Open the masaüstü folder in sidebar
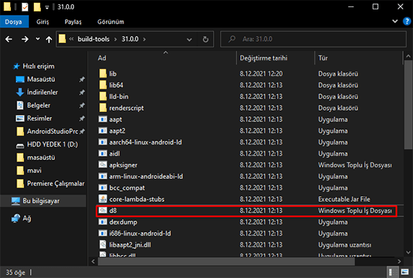The image size is (413, 278). coord(41,157)
